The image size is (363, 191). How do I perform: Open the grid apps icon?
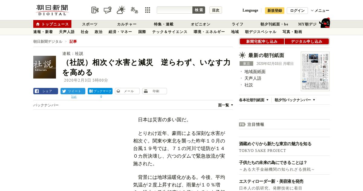click(148, 10)
